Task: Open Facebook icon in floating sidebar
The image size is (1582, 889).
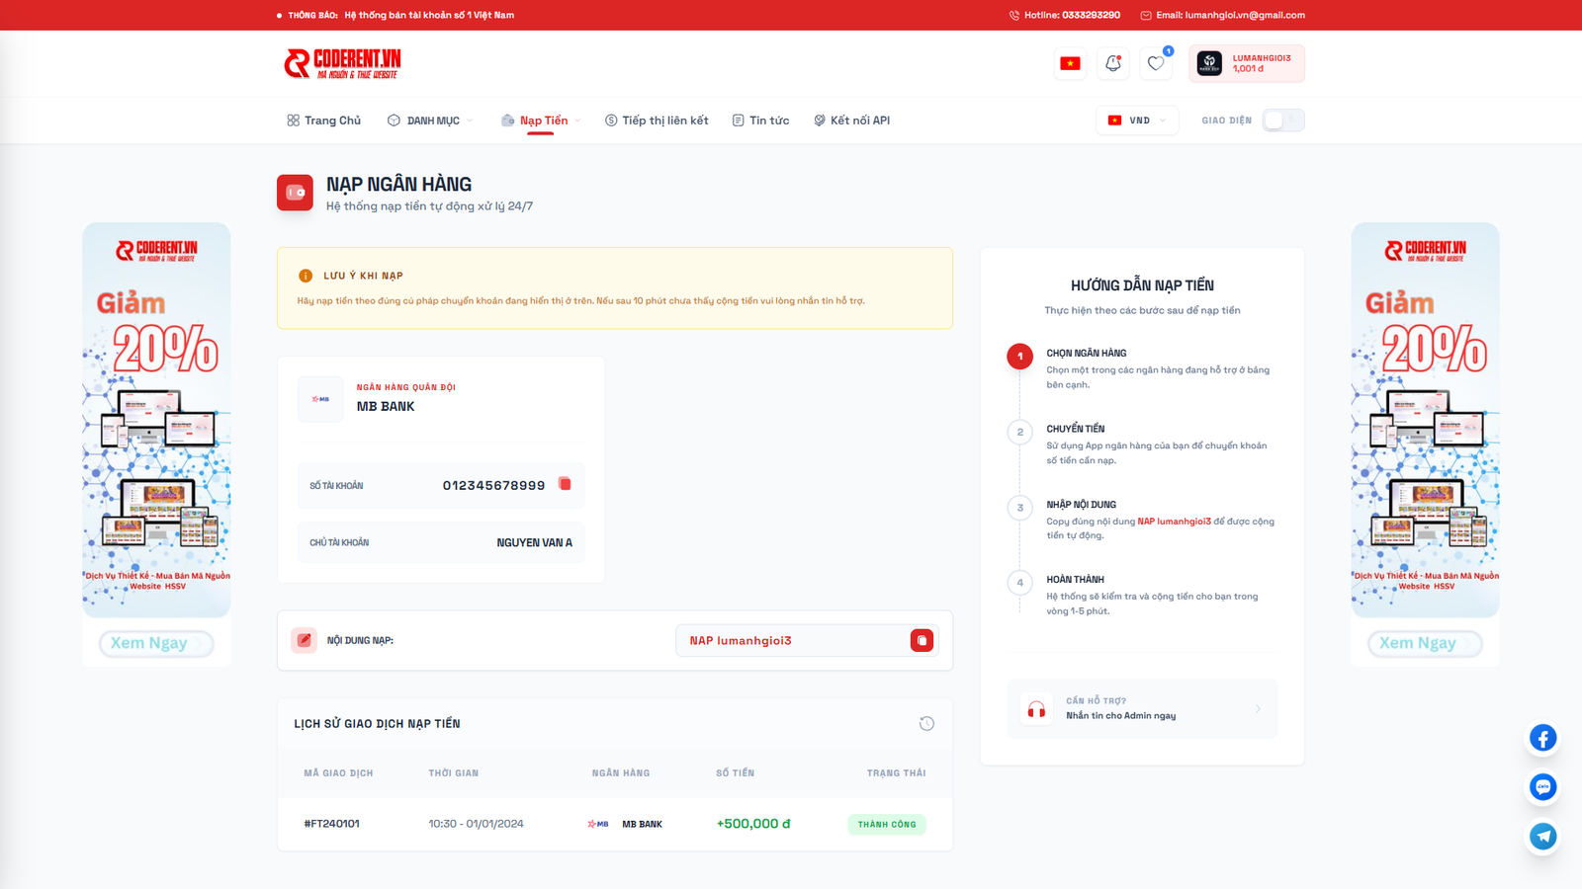Action: (1542, 738)
